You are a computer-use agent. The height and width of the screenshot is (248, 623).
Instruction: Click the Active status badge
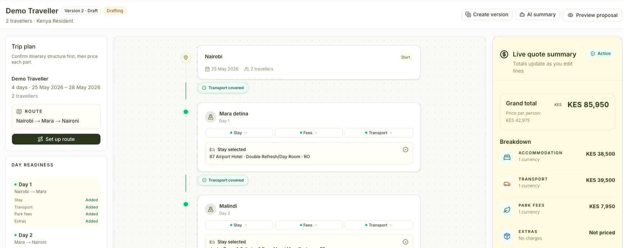tap(601, 54)
